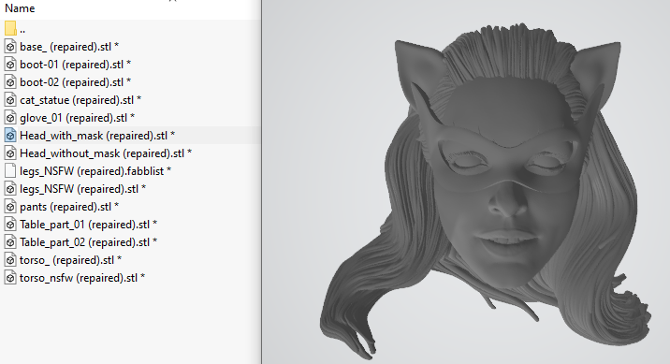Select file name 'legs_NSFW (repaired).fabblist *'

[95, 171]
